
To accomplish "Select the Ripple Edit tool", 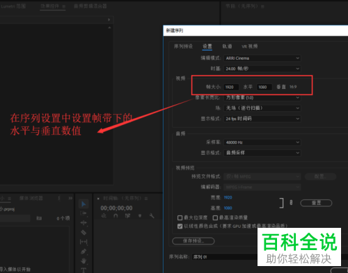I will 84,223.
